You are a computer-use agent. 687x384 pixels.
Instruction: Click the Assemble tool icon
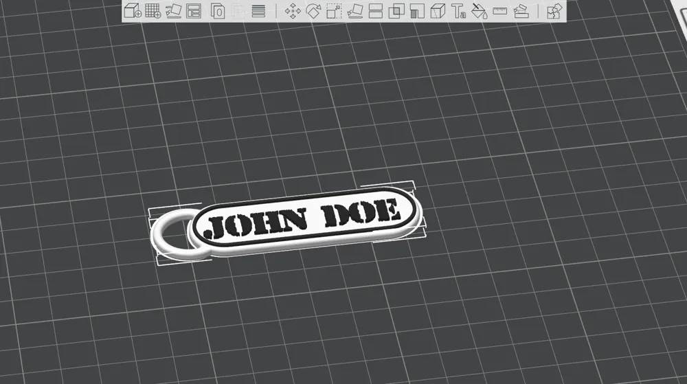pos(521,10)
